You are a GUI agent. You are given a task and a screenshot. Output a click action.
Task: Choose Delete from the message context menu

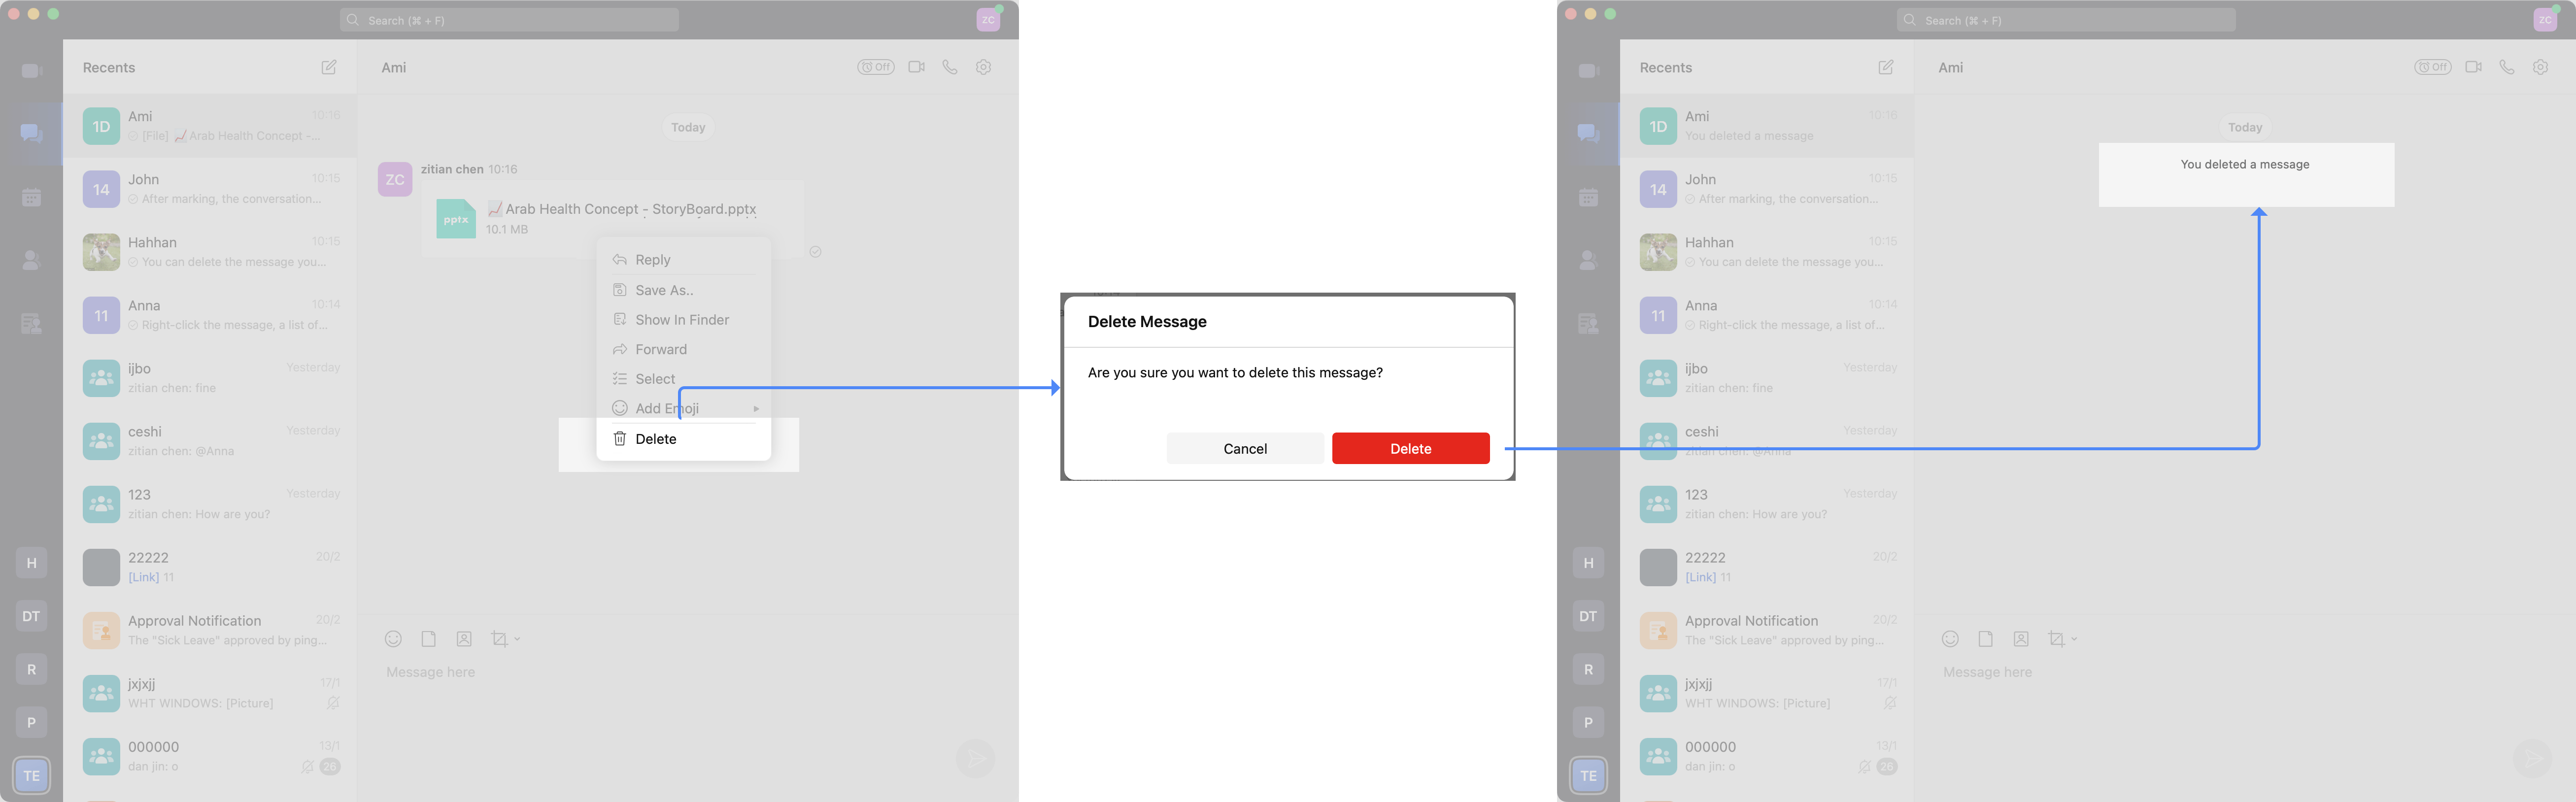coord(655,439)
